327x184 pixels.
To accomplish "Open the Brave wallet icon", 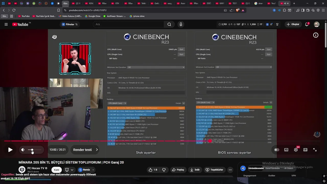I will coord(308,10).
